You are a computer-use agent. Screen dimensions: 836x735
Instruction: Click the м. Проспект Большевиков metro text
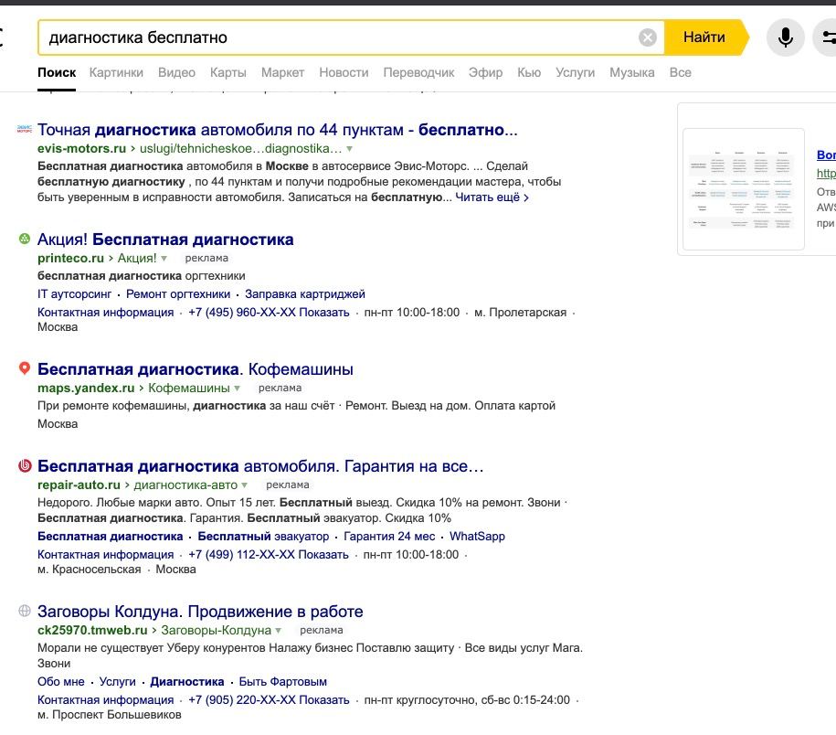tap(110, 715)
